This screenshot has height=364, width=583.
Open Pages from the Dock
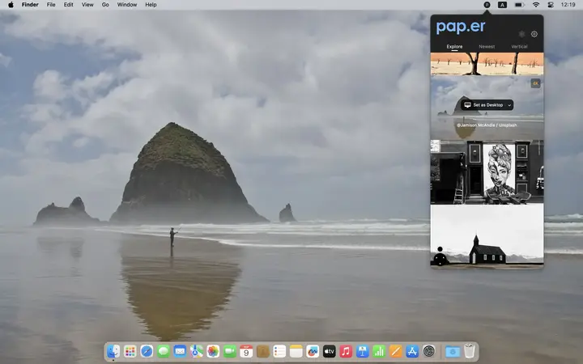coord(396,351)
